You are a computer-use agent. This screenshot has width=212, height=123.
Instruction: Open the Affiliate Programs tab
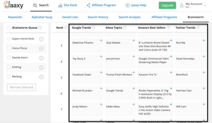(164, 17)
